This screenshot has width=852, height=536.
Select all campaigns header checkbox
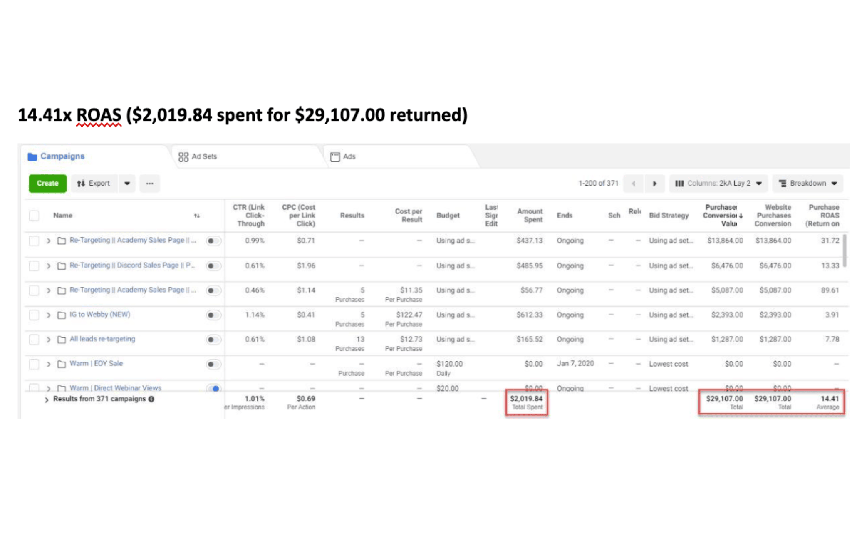pyautogui.click(x=34, y=216)
